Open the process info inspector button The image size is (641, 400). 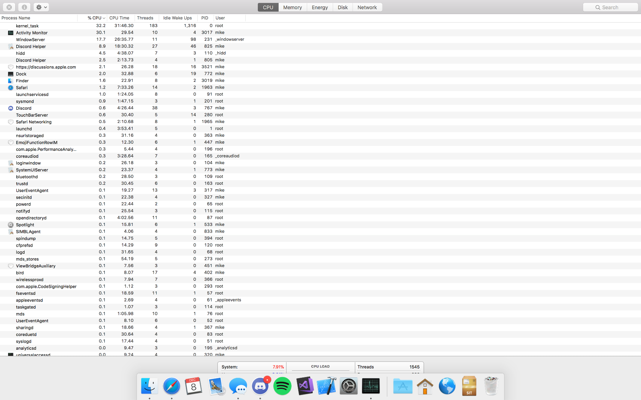click(24, 7)
